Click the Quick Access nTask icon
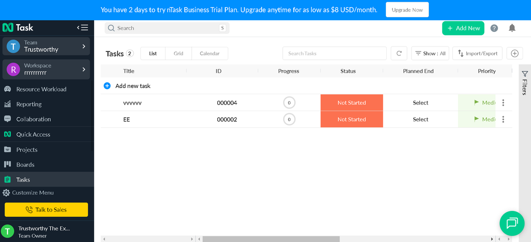Viewport: 531px width, 242px height. [x=8, y=134]
